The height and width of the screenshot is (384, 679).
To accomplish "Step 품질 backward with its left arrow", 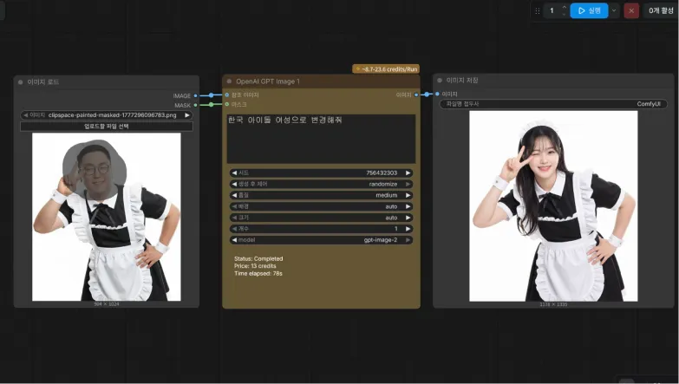I will [234, 196].
